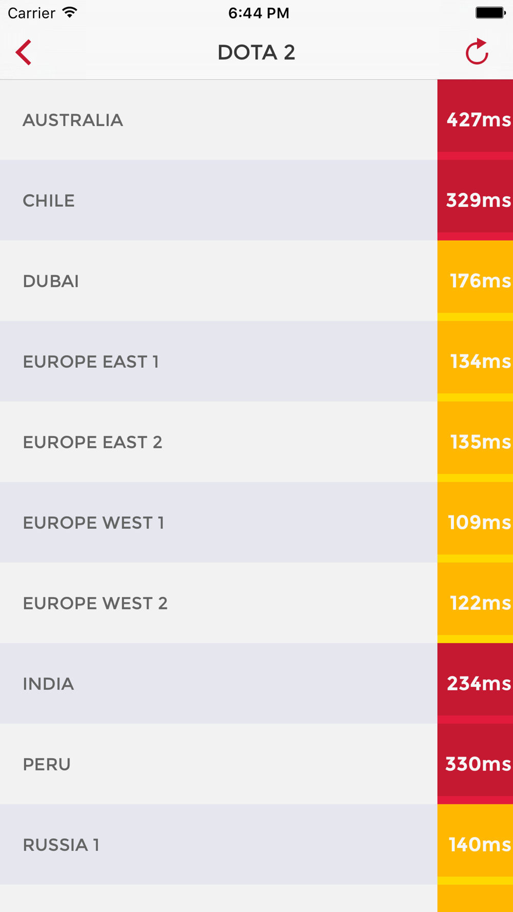Select the Chile server row
513x912 pixels.
click(x=256, y=201)
